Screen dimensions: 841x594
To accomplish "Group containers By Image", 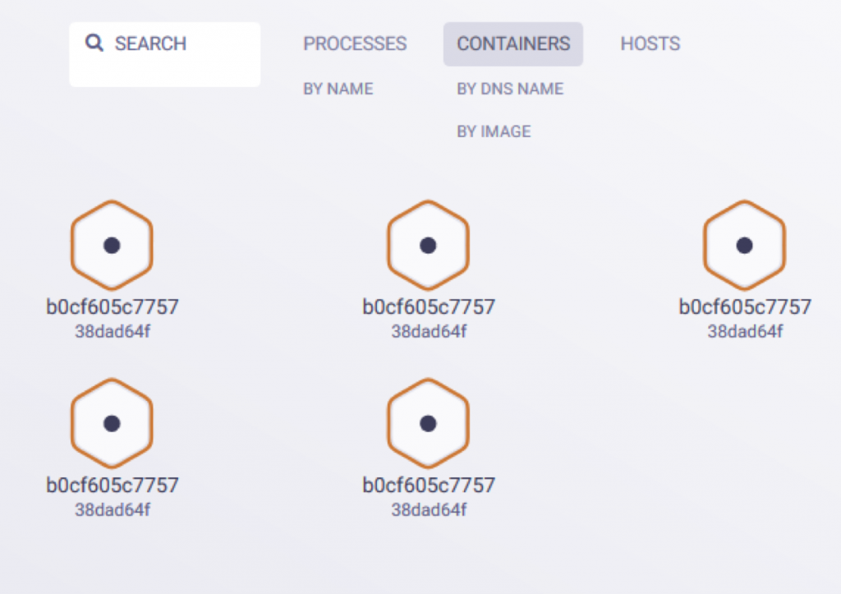I will [494, 131].
